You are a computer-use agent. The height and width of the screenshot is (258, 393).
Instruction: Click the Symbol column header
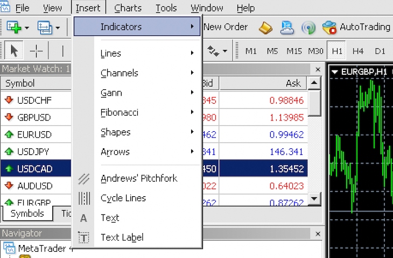36,83
